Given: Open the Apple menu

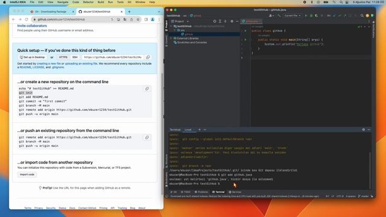Looking at the screenshot, I should [x=4, y=2].
